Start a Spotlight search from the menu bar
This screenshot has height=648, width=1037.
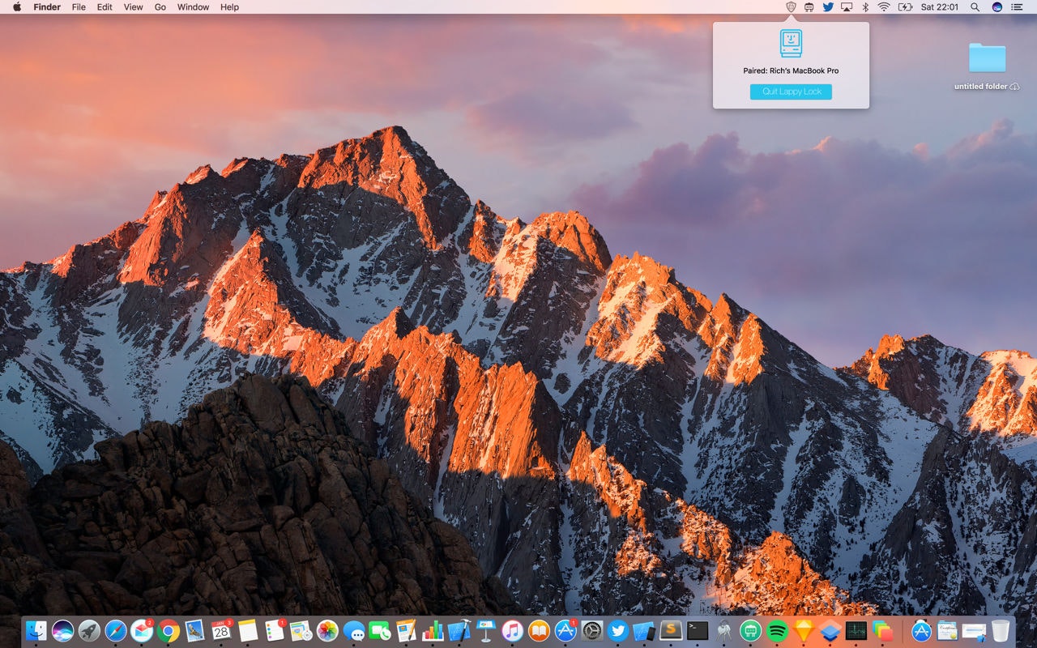(x=973, y=6)
